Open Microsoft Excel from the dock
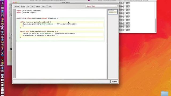The image size is (171, 96). (x=2, y=61)
